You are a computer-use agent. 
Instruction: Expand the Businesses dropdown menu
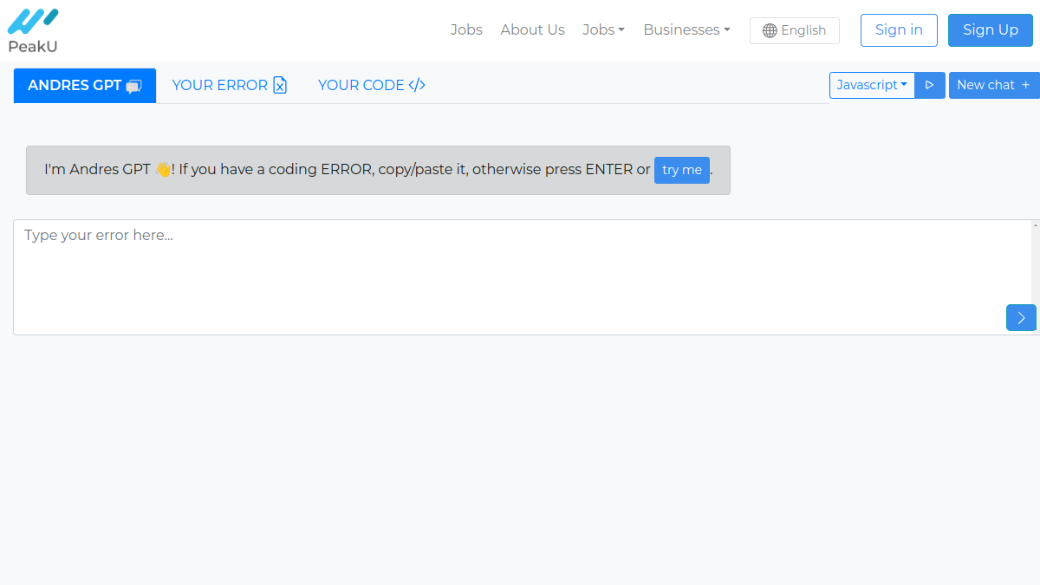(686, 29)
